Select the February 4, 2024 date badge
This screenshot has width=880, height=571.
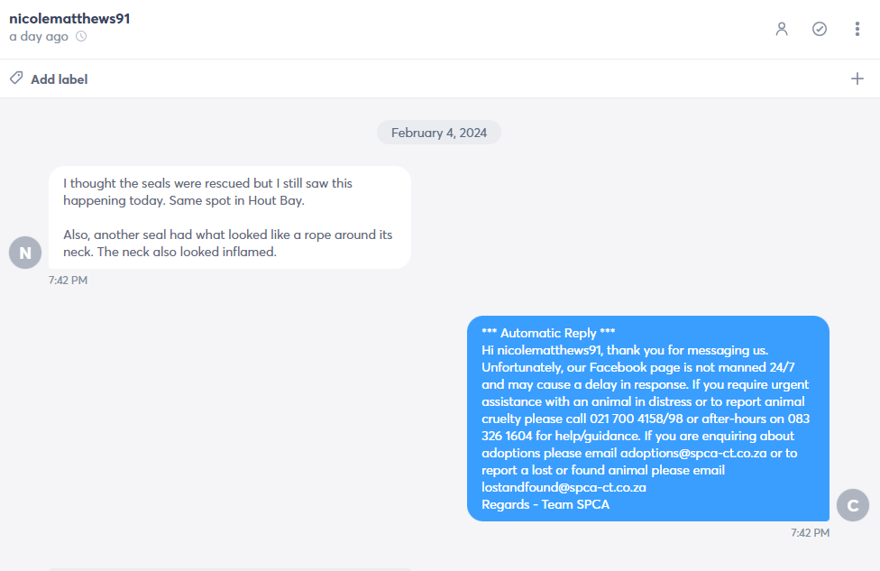pyautogui.click(x=439, y=133)
